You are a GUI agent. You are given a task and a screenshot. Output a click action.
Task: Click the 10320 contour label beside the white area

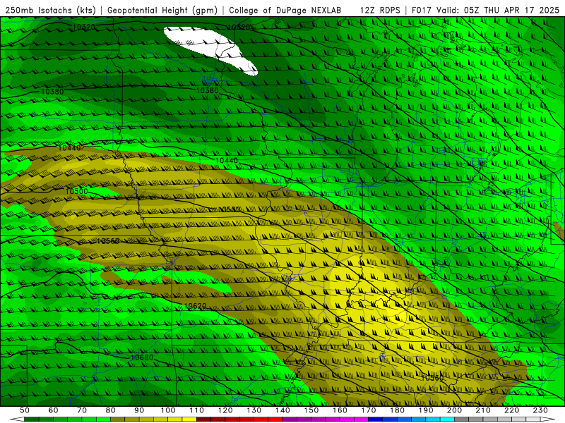click(x=239, y=27)
